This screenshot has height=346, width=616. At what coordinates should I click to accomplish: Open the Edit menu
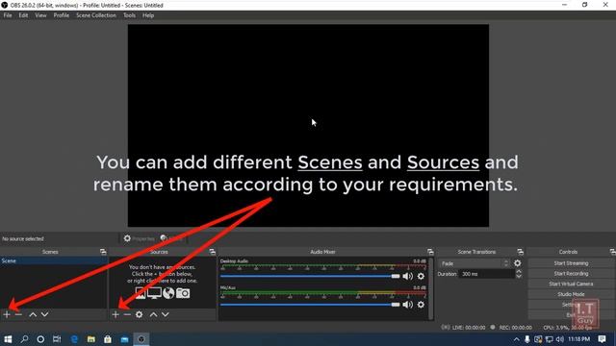23,15
